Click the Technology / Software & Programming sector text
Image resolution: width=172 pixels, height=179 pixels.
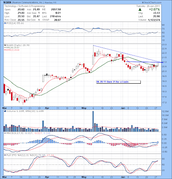[x=25, y=6]
